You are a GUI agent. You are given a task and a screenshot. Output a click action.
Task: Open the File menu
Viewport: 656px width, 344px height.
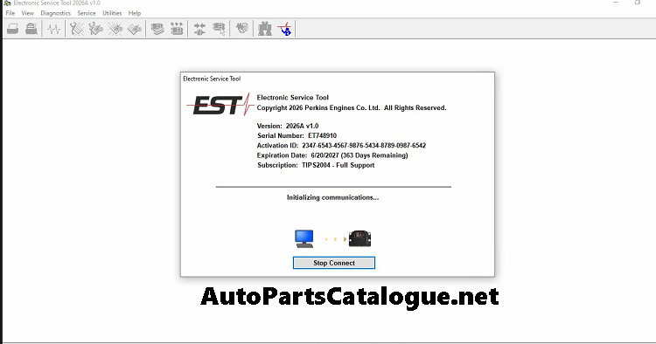coord(10,13)
